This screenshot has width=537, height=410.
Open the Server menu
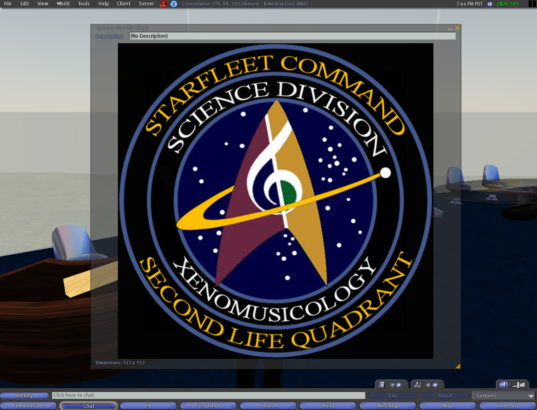(x=146, y=4)
